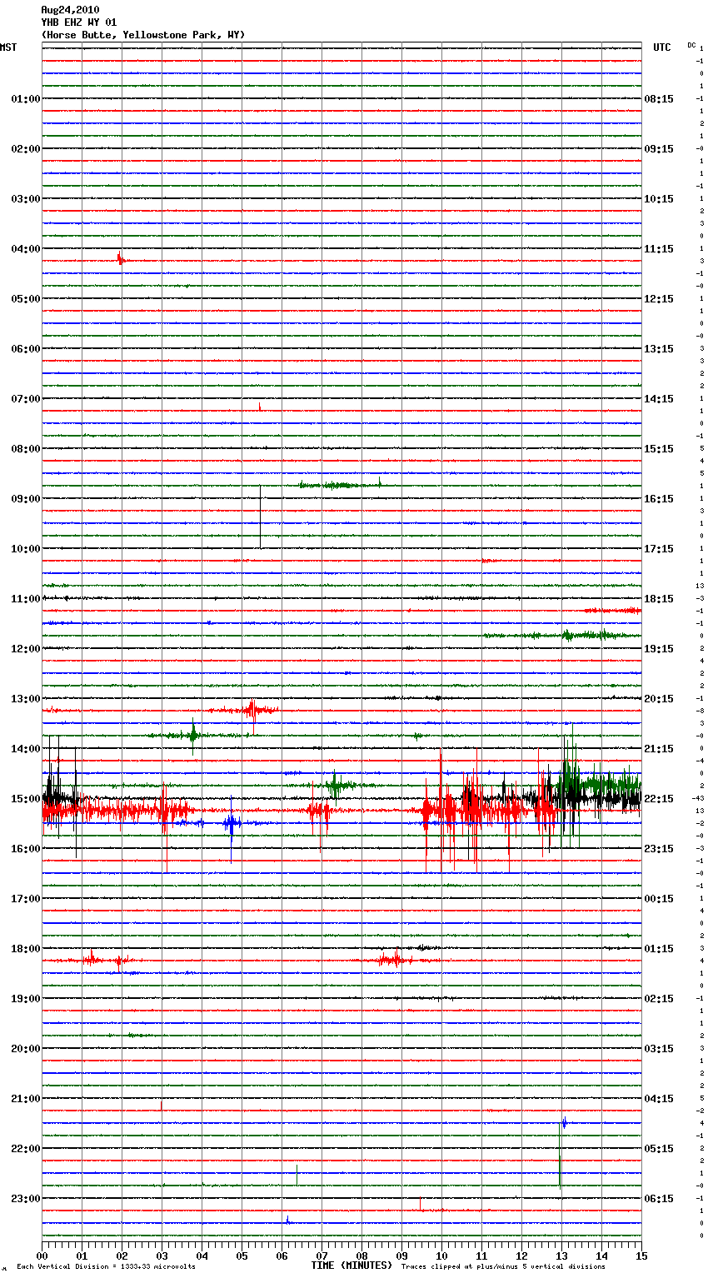
Task: Select the 16:00 MST hour label
Action: pyautogui.click(x=26, y=849)
